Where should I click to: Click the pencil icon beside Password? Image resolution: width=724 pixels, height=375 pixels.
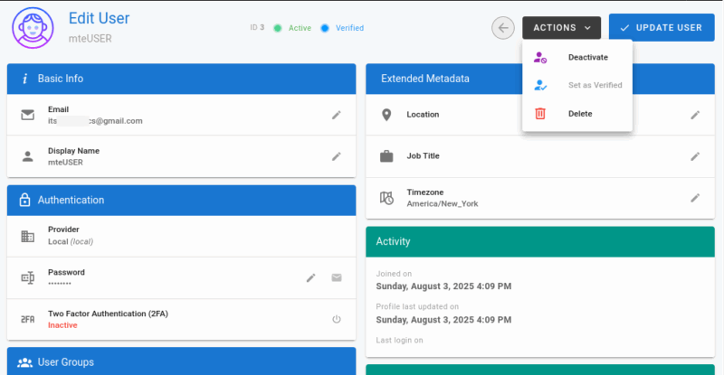[310, 277]
